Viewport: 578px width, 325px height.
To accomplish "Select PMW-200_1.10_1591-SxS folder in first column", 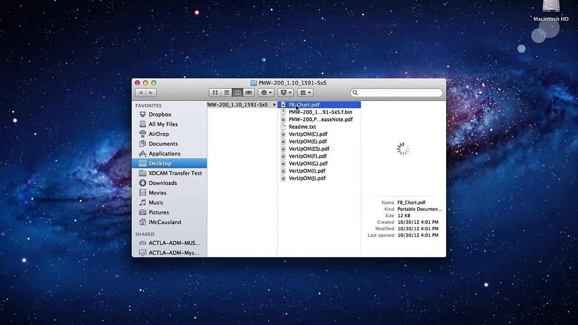I will click(238, 105).
